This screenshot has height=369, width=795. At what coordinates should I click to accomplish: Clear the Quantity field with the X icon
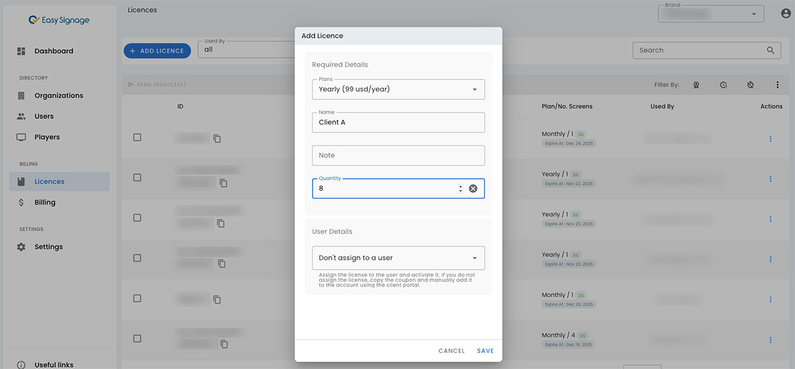point(473,189)
